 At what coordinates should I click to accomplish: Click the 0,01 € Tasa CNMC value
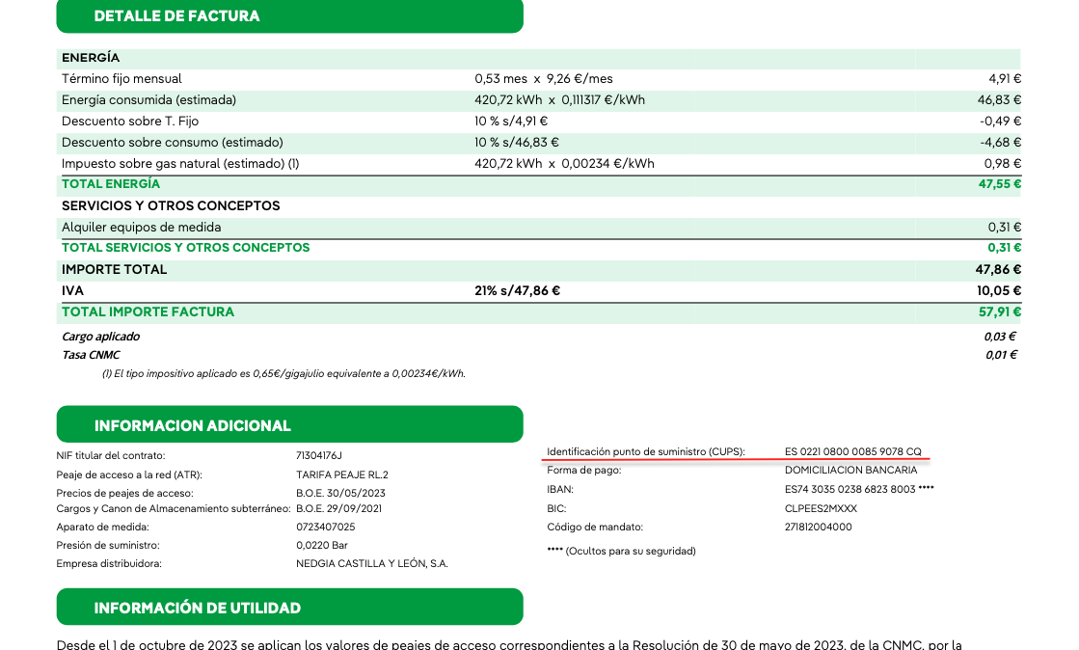pyautogui.click(x=1001, y=355)
